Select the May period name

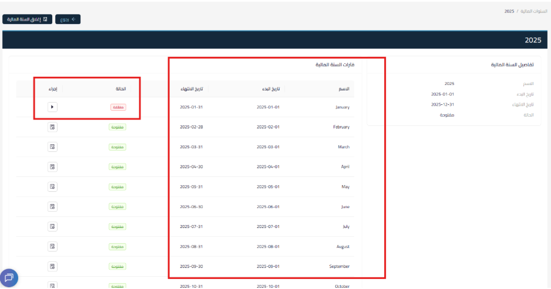point(345,187)
